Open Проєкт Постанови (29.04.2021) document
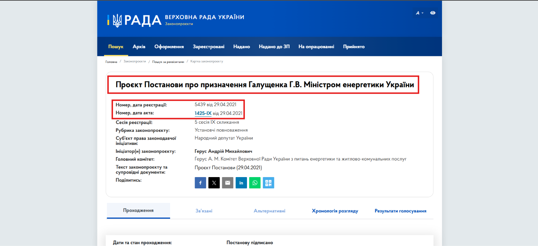Viewport: 538px width, 246px height. (x=228, y=168)
